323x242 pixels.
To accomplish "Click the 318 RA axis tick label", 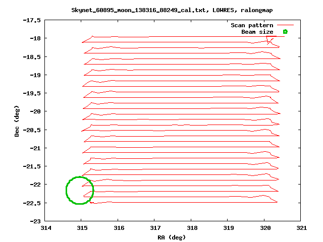I will pos(192,228).
